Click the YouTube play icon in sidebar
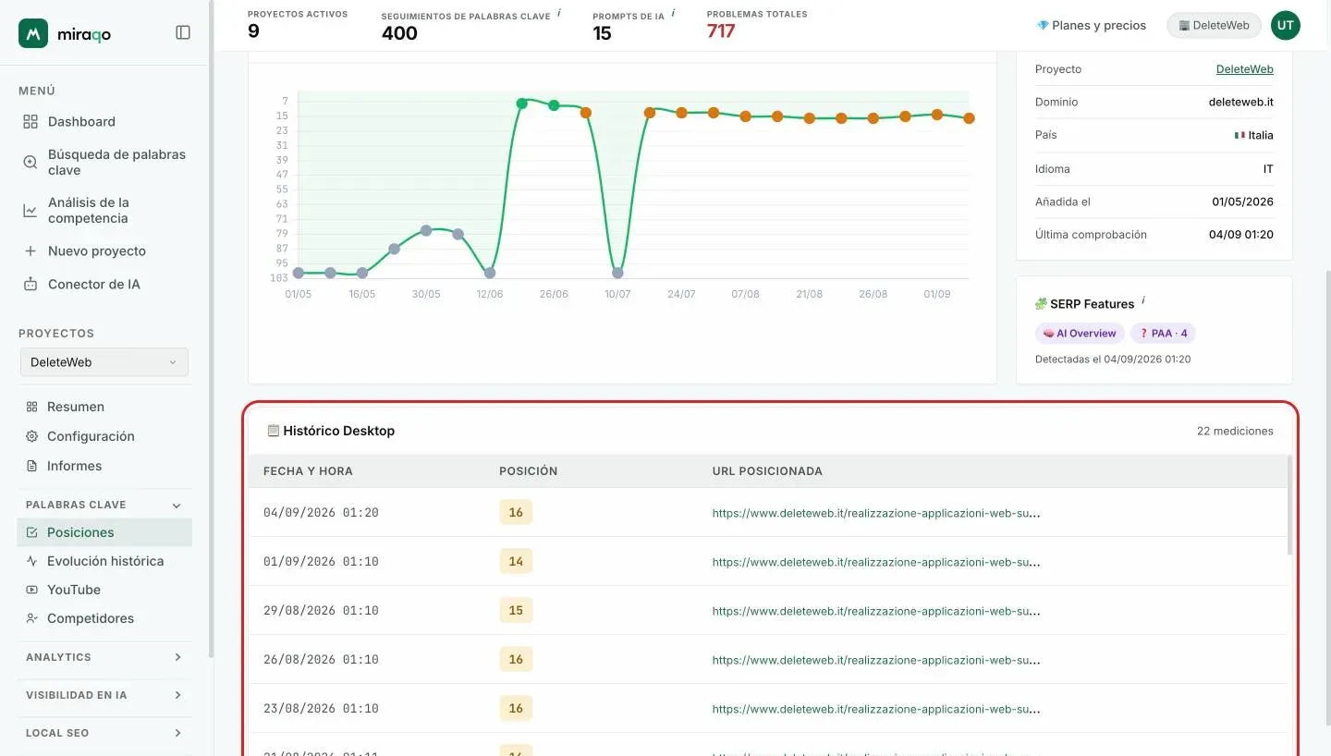Screen dimensions: 1331x756 click(x=32, y=590)
